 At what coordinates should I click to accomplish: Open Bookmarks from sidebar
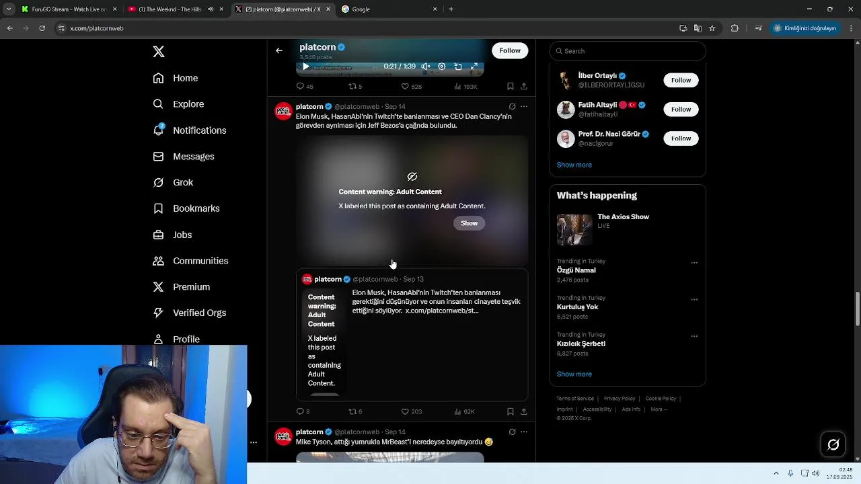pos(186,208)
